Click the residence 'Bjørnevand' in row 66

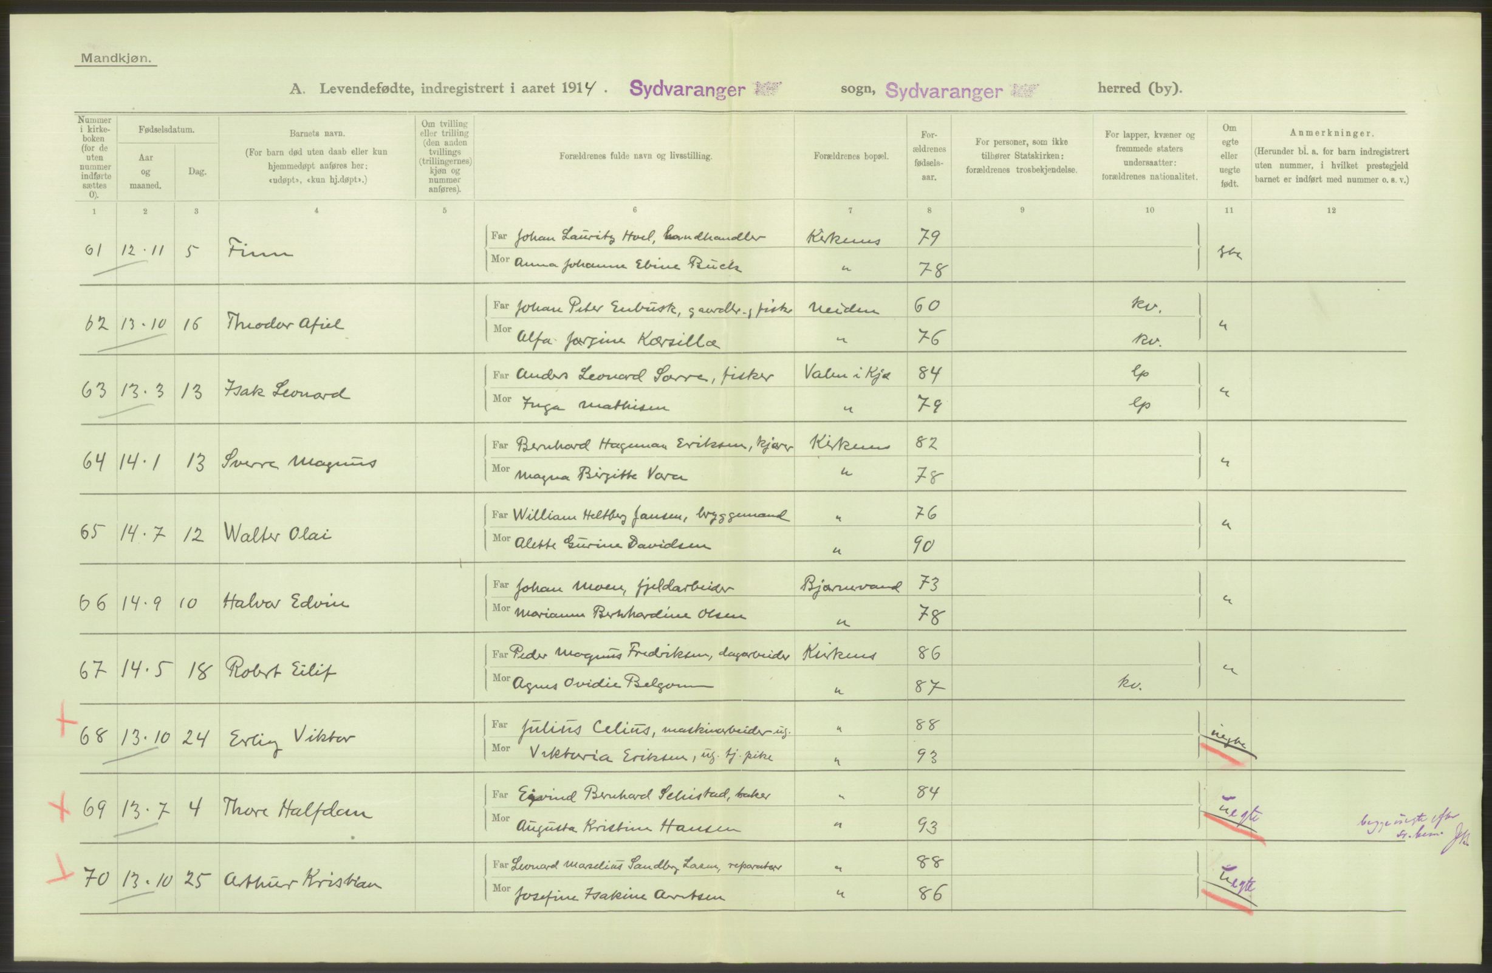[x=850, y=586]
